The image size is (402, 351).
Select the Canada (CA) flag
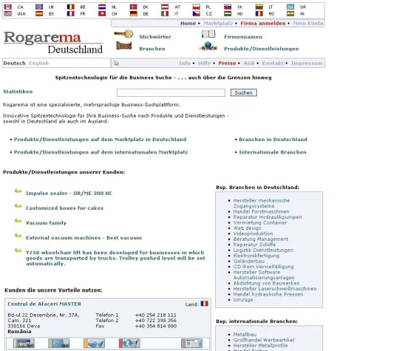[x=8, y=7]
